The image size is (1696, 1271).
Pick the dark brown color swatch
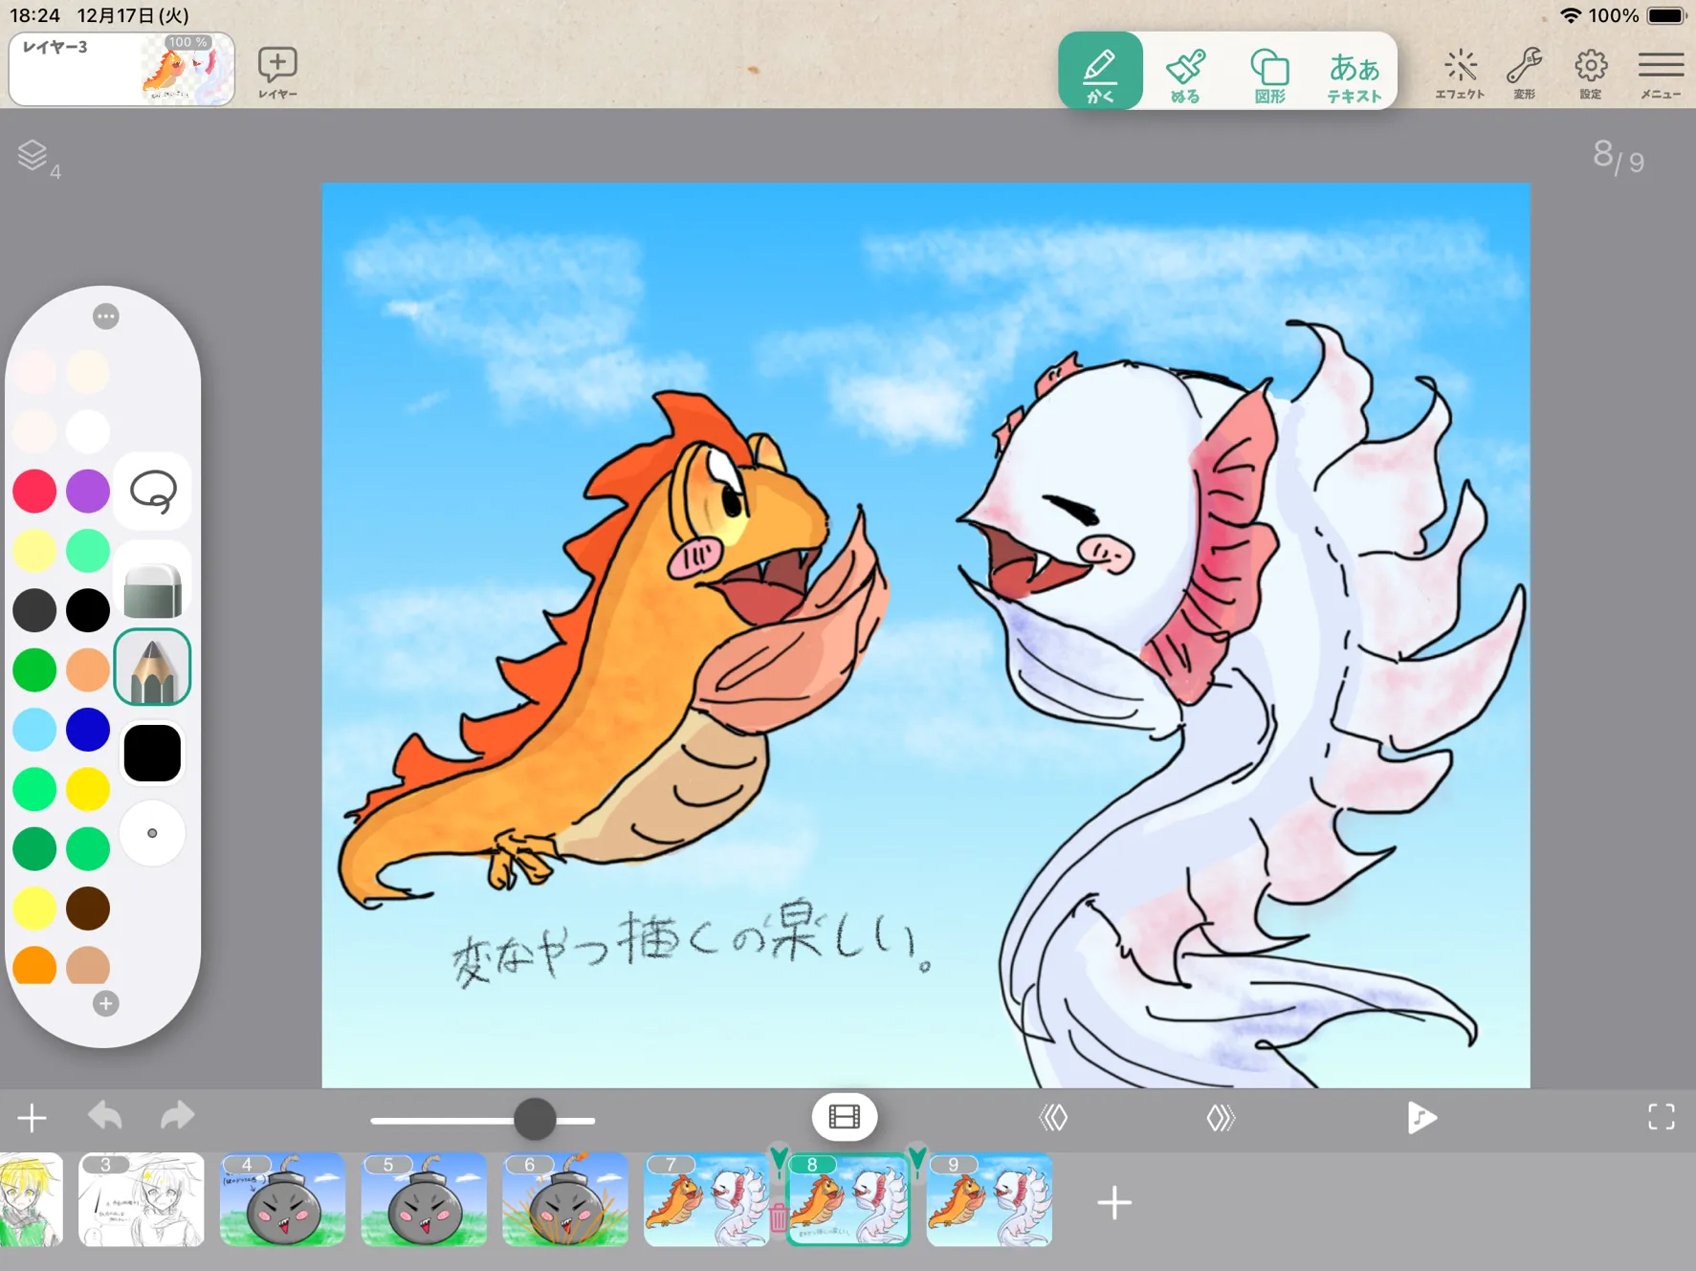pyautogui.click(x=88, y=909)
